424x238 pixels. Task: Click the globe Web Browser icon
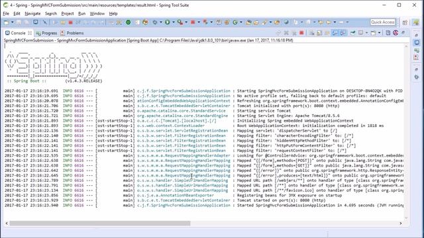tap(286, 22)
